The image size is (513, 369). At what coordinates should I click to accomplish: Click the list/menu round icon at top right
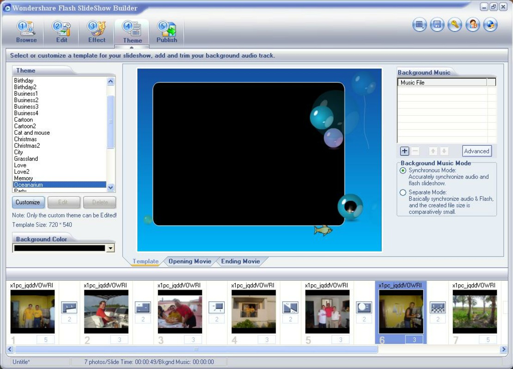(x=420, y=25)
